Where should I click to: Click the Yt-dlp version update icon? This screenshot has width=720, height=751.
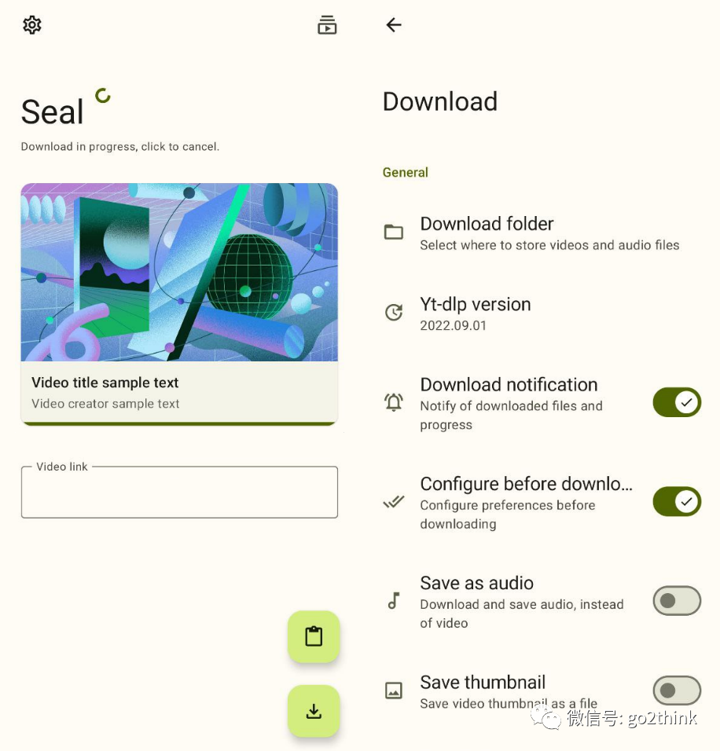[394, 313]
